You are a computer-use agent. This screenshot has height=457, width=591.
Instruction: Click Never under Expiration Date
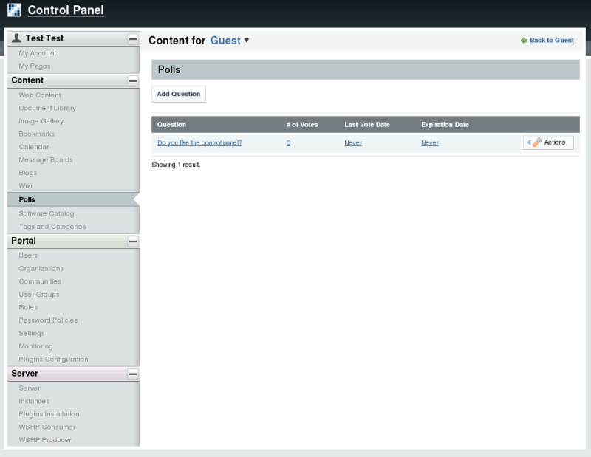(x=430, y=142)
